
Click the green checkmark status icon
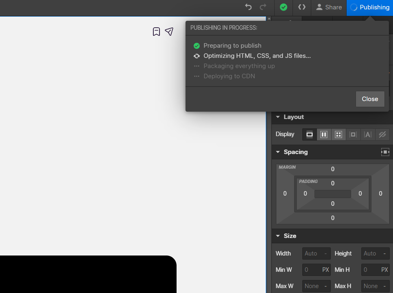(x=284, y=7)
